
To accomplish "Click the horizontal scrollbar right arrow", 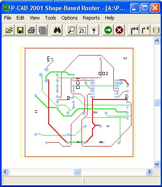I will (x=149, y=172).
